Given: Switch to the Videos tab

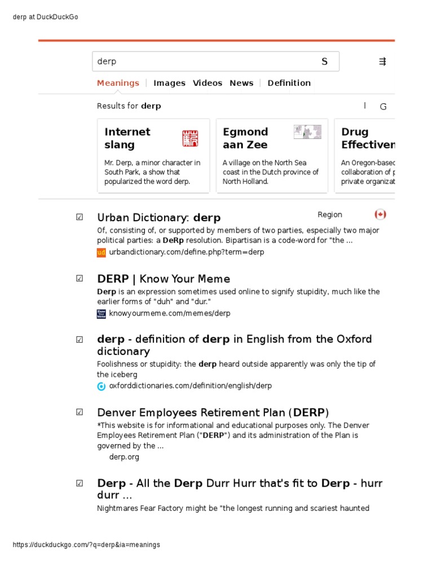Looking at the screenshot, I should point(207,83).
